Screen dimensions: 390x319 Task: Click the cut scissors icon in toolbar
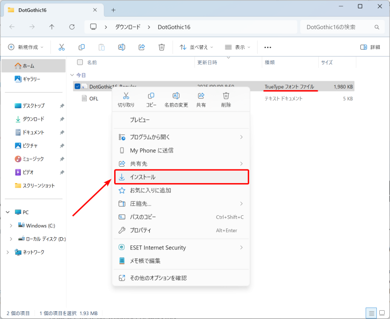61,47
